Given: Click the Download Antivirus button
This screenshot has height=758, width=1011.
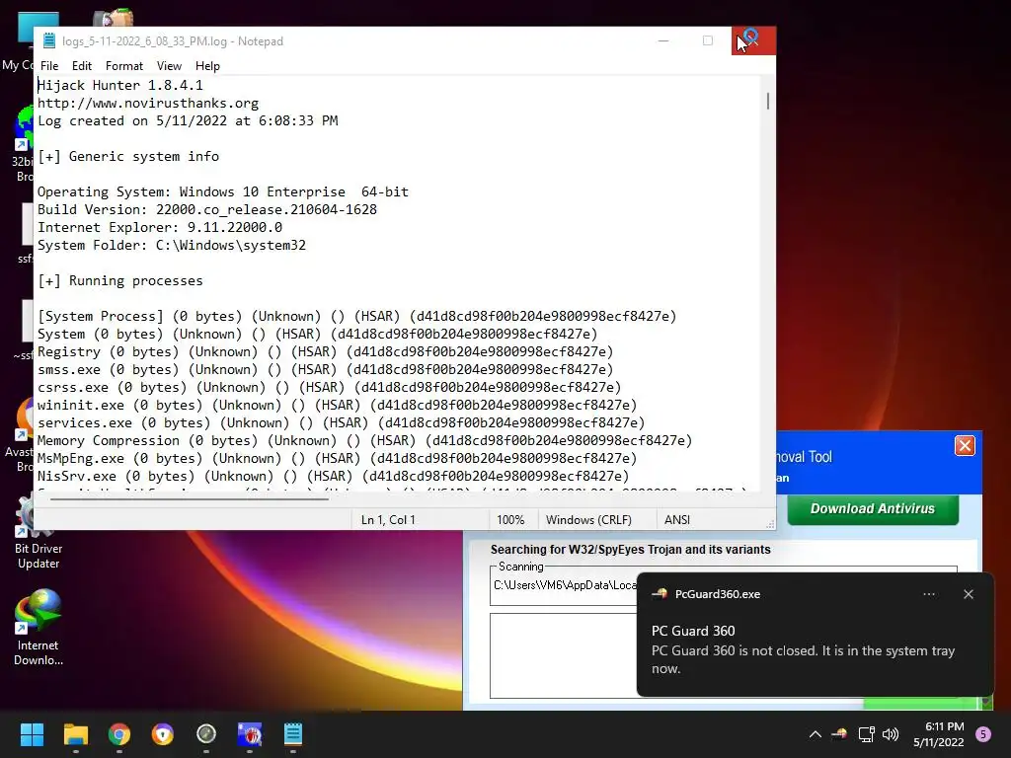Looking at the screenshot, I should click(x=873, y=508).
